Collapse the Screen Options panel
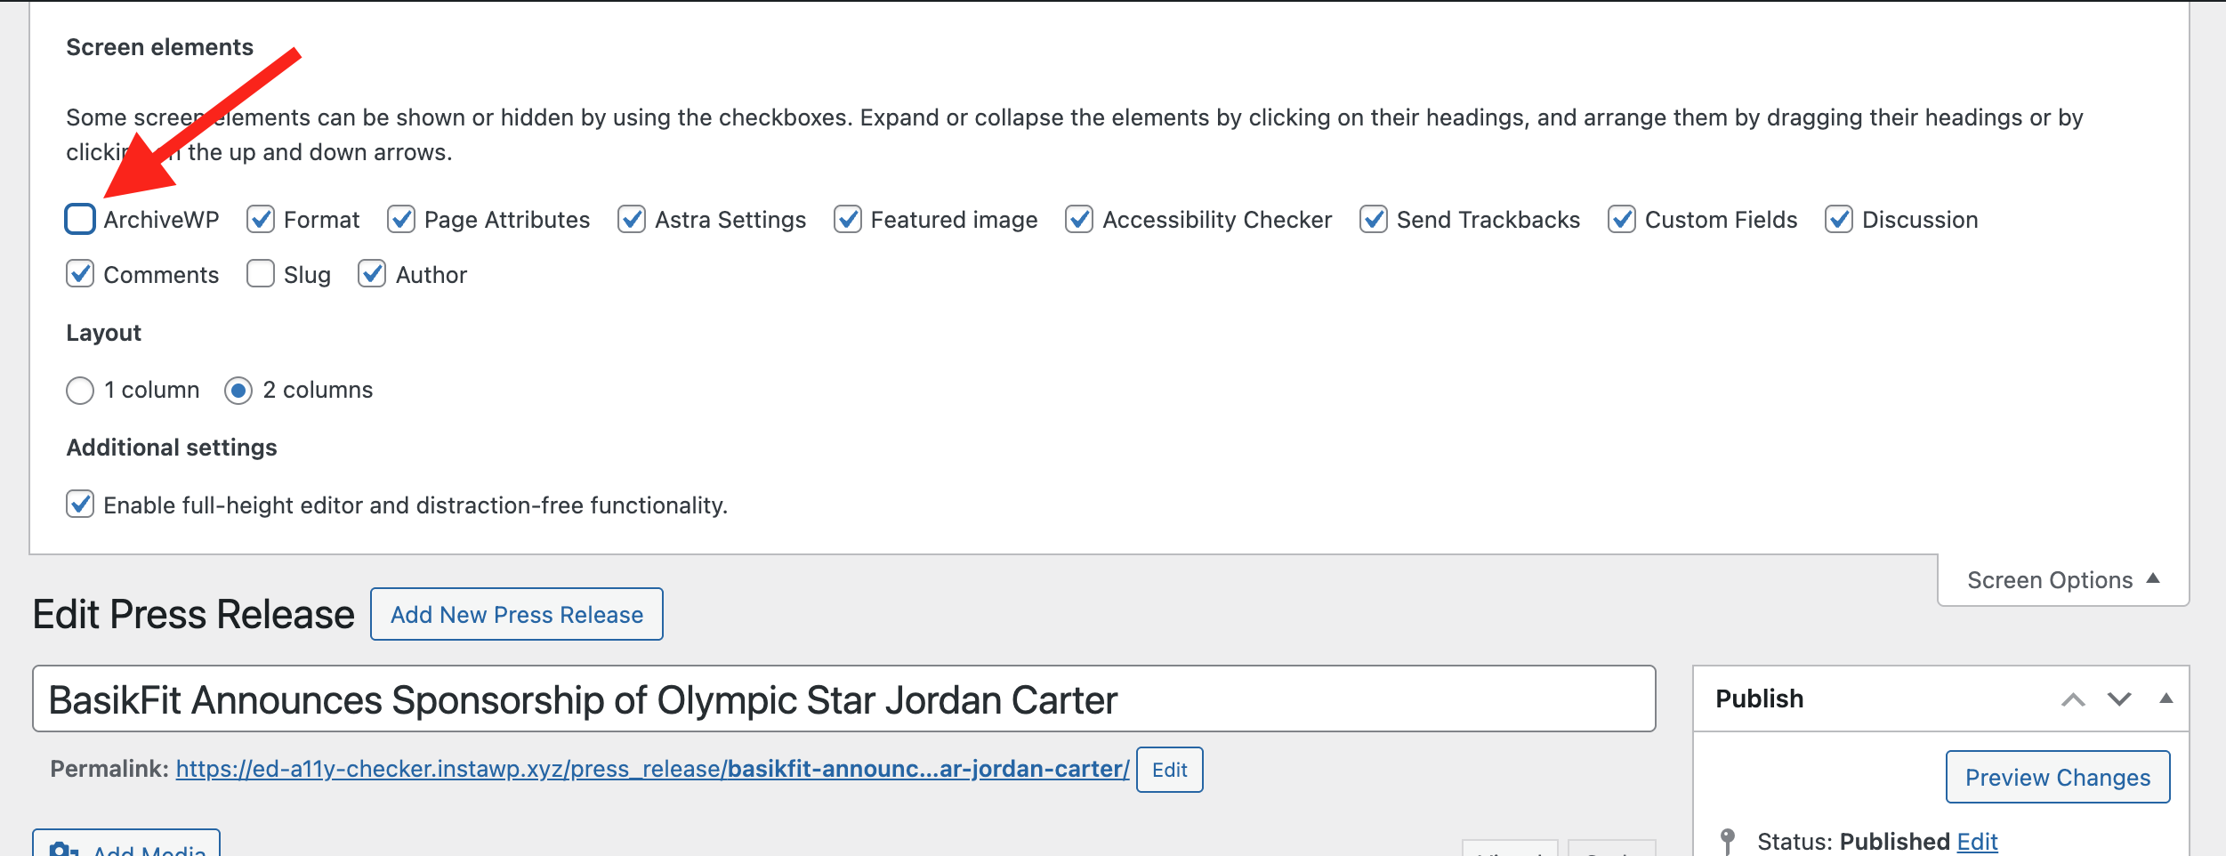This screenshot has height=856, width=2226. point(2061,579)
